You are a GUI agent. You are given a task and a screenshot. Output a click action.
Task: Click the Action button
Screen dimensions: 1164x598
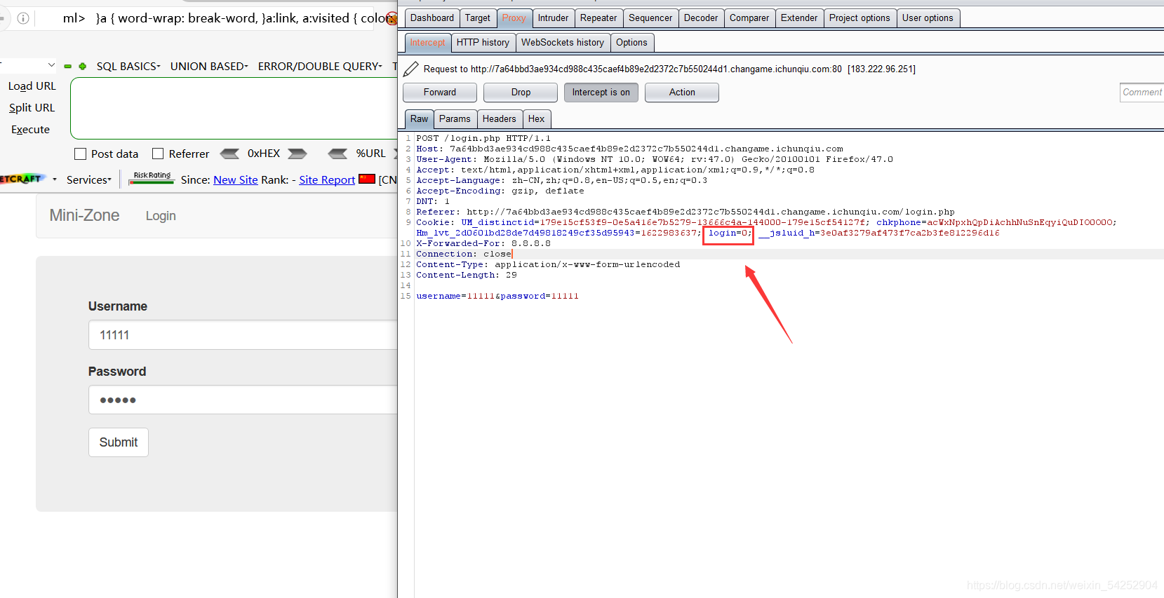point(682,93)
